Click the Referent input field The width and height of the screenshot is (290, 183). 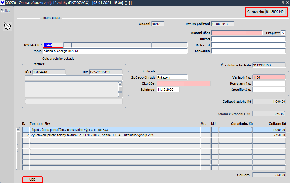click(x=248, y=45)
